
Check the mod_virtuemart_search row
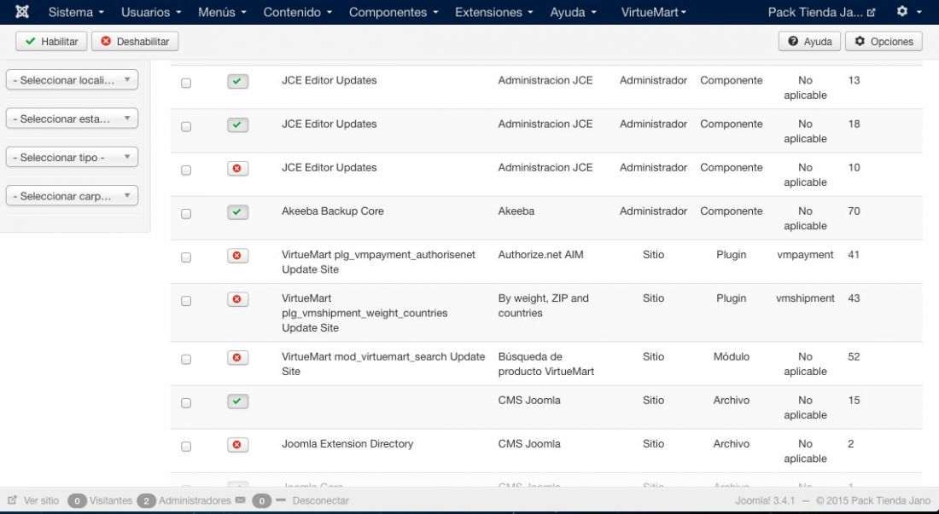click(x=186, y=360)
